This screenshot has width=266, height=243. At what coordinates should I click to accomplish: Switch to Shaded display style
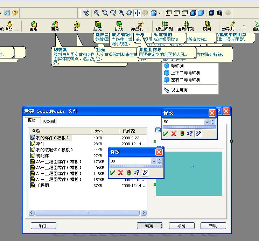point(201,13)
